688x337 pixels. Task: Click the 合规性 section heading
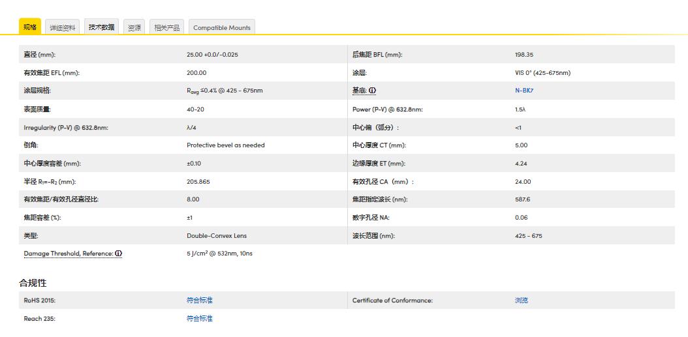point(33,283)
